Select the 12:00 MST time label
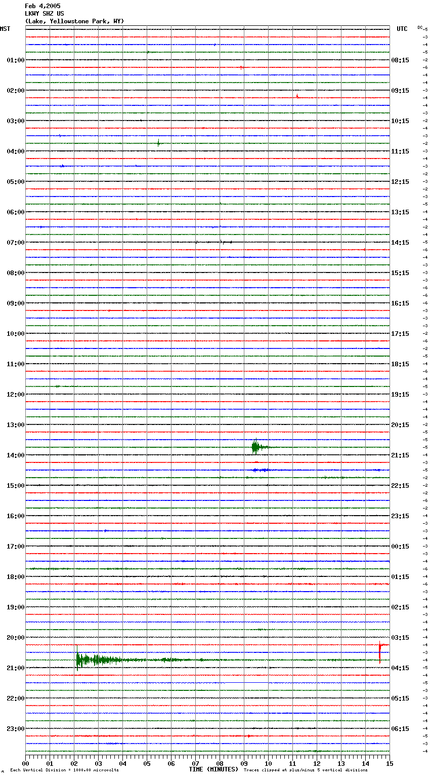The height and width of the screenshot is (777, 430). (15, 395)
